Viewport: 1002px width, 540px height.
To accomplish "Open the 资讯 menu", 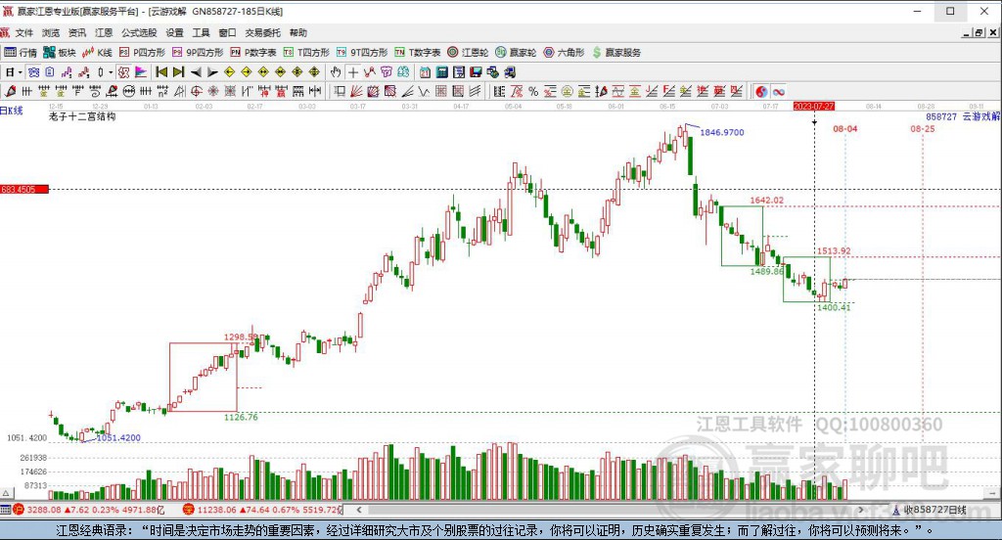I will (77, 32).
